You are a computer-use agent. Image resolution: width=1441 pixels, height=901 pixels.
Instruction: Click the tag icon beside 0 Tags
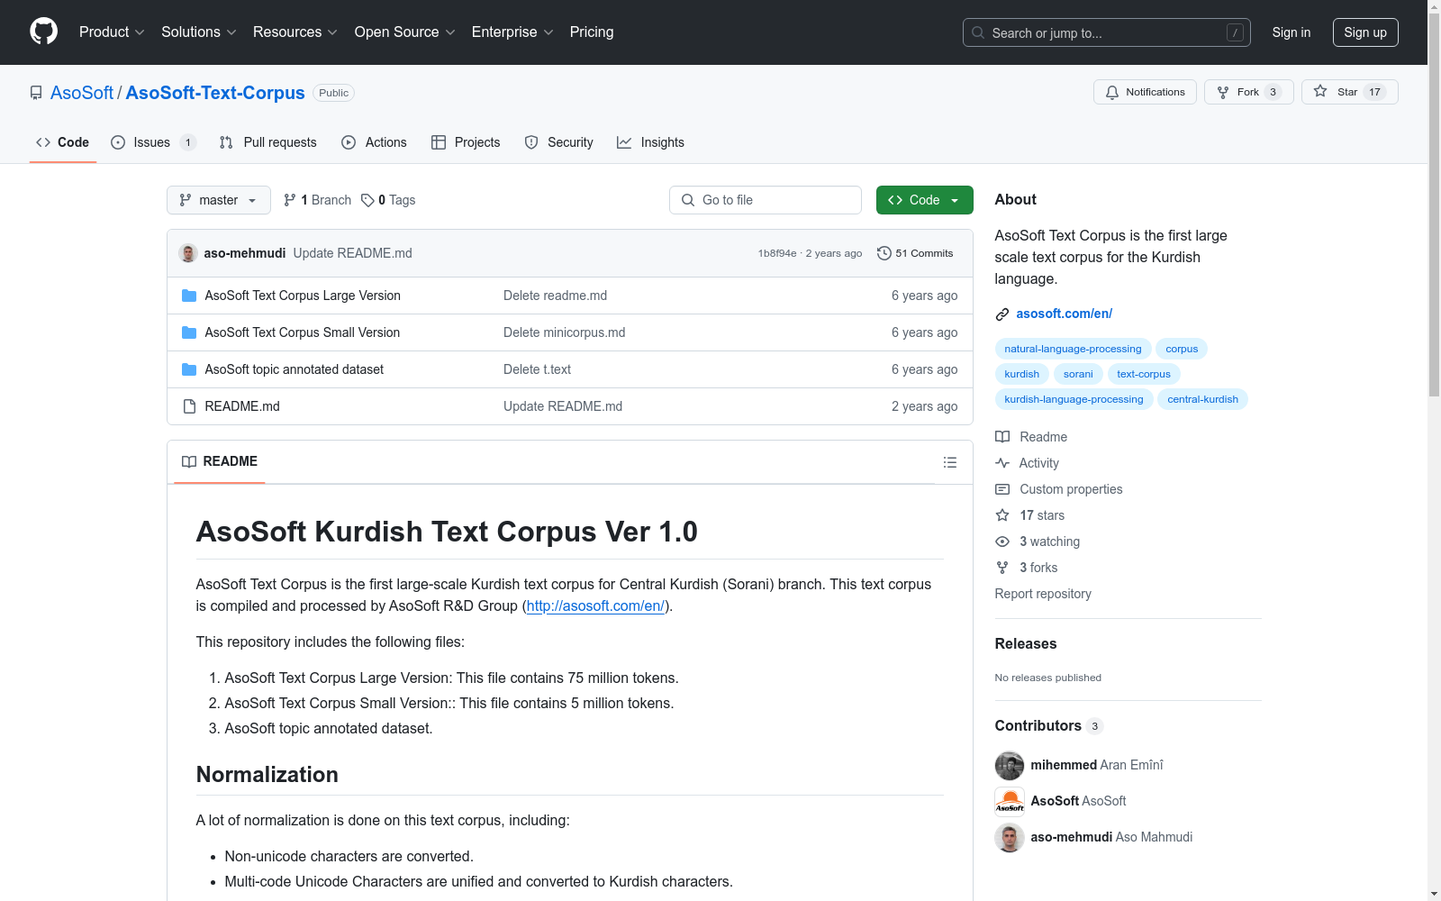(x=367, y=200)
